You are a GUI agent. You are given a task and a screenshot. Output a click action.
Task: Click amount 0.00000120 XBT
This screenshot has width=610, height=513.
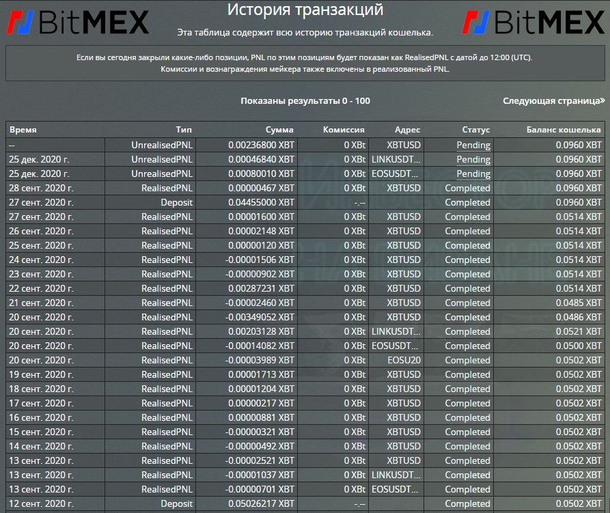tap(261, 245)
